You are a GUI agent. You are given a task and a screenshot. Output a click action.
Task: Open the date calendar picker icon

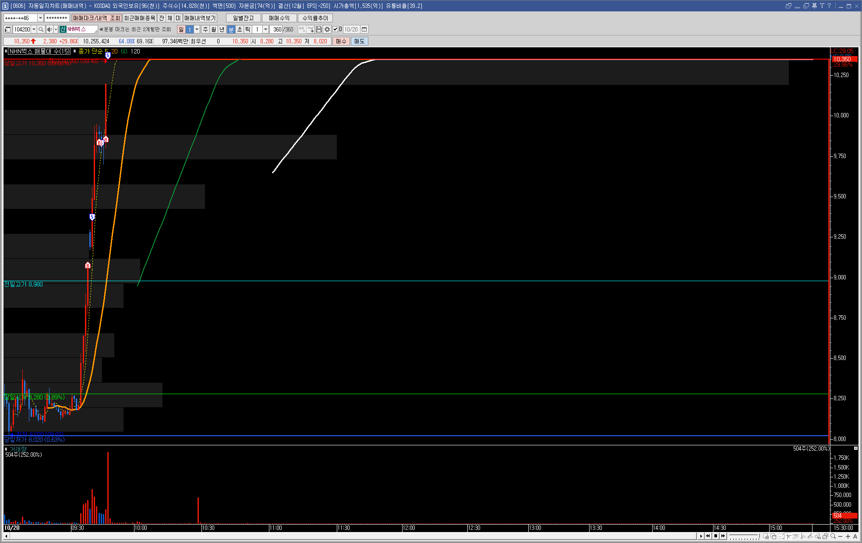364,29
